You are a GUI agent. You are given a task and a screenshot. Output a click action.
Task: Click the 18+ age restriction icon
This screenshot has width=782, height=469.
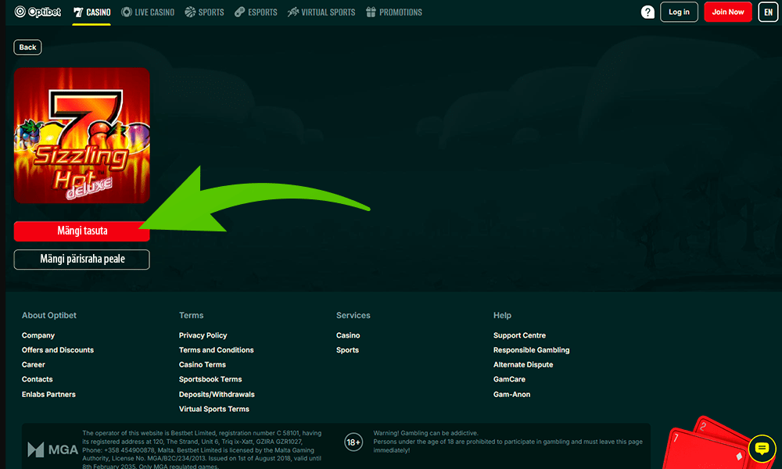pyautogui.click(x=353, y=442)
